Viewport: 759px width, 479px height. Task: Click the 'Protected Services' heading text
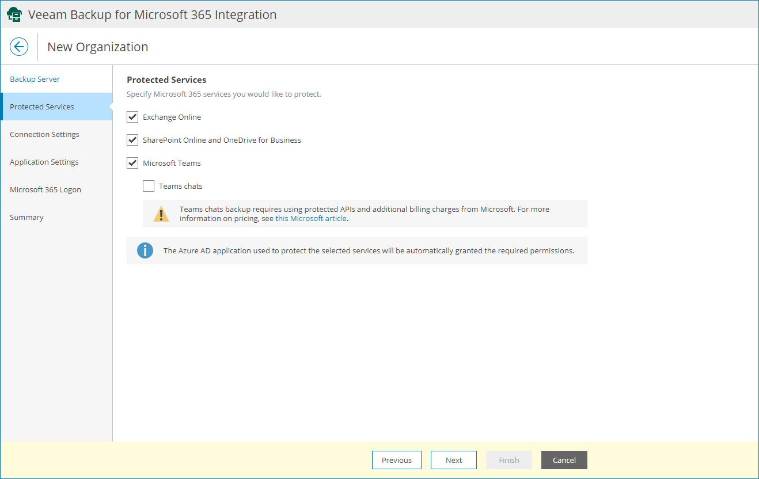pyautogui.click(x=166, y=79)
